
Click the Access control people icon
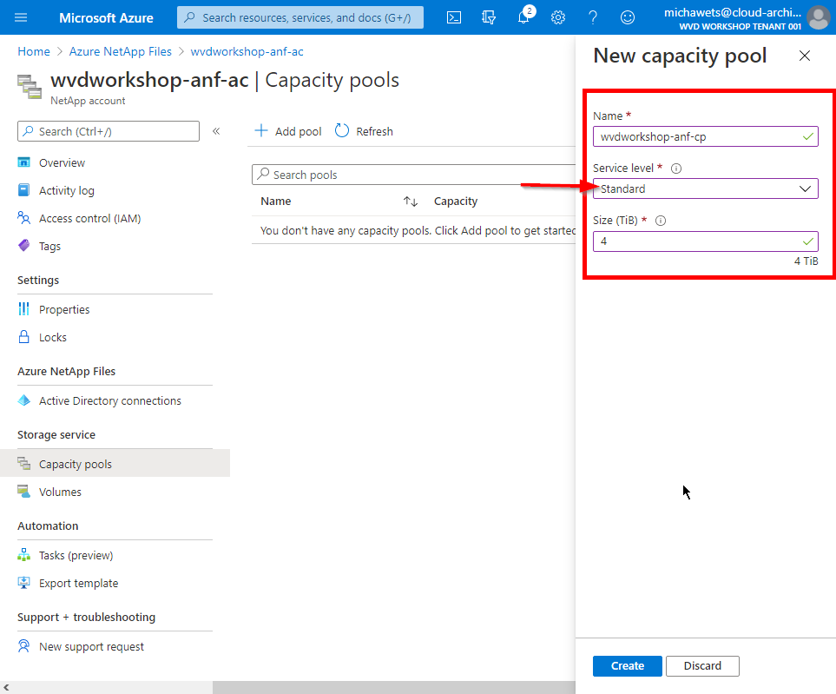[x=24, y=218]
